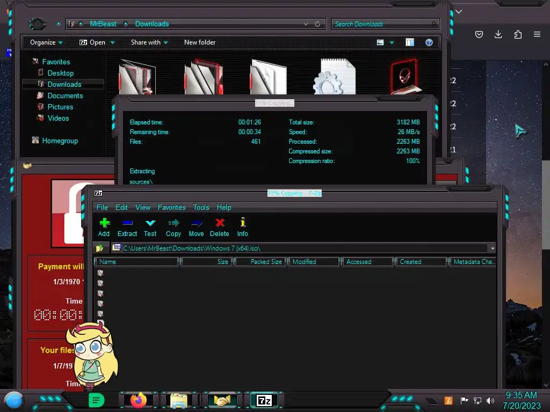Expand the Open button dropdown arrow

(113, 42)
